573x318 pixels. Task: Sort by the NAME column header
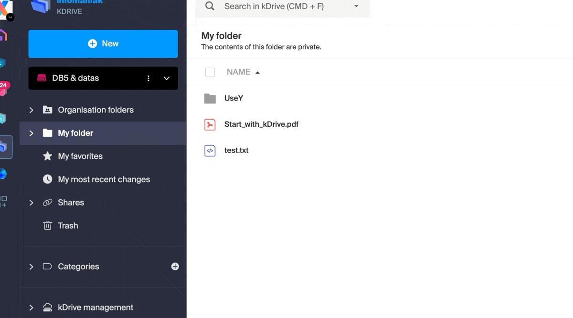(239, 72)
